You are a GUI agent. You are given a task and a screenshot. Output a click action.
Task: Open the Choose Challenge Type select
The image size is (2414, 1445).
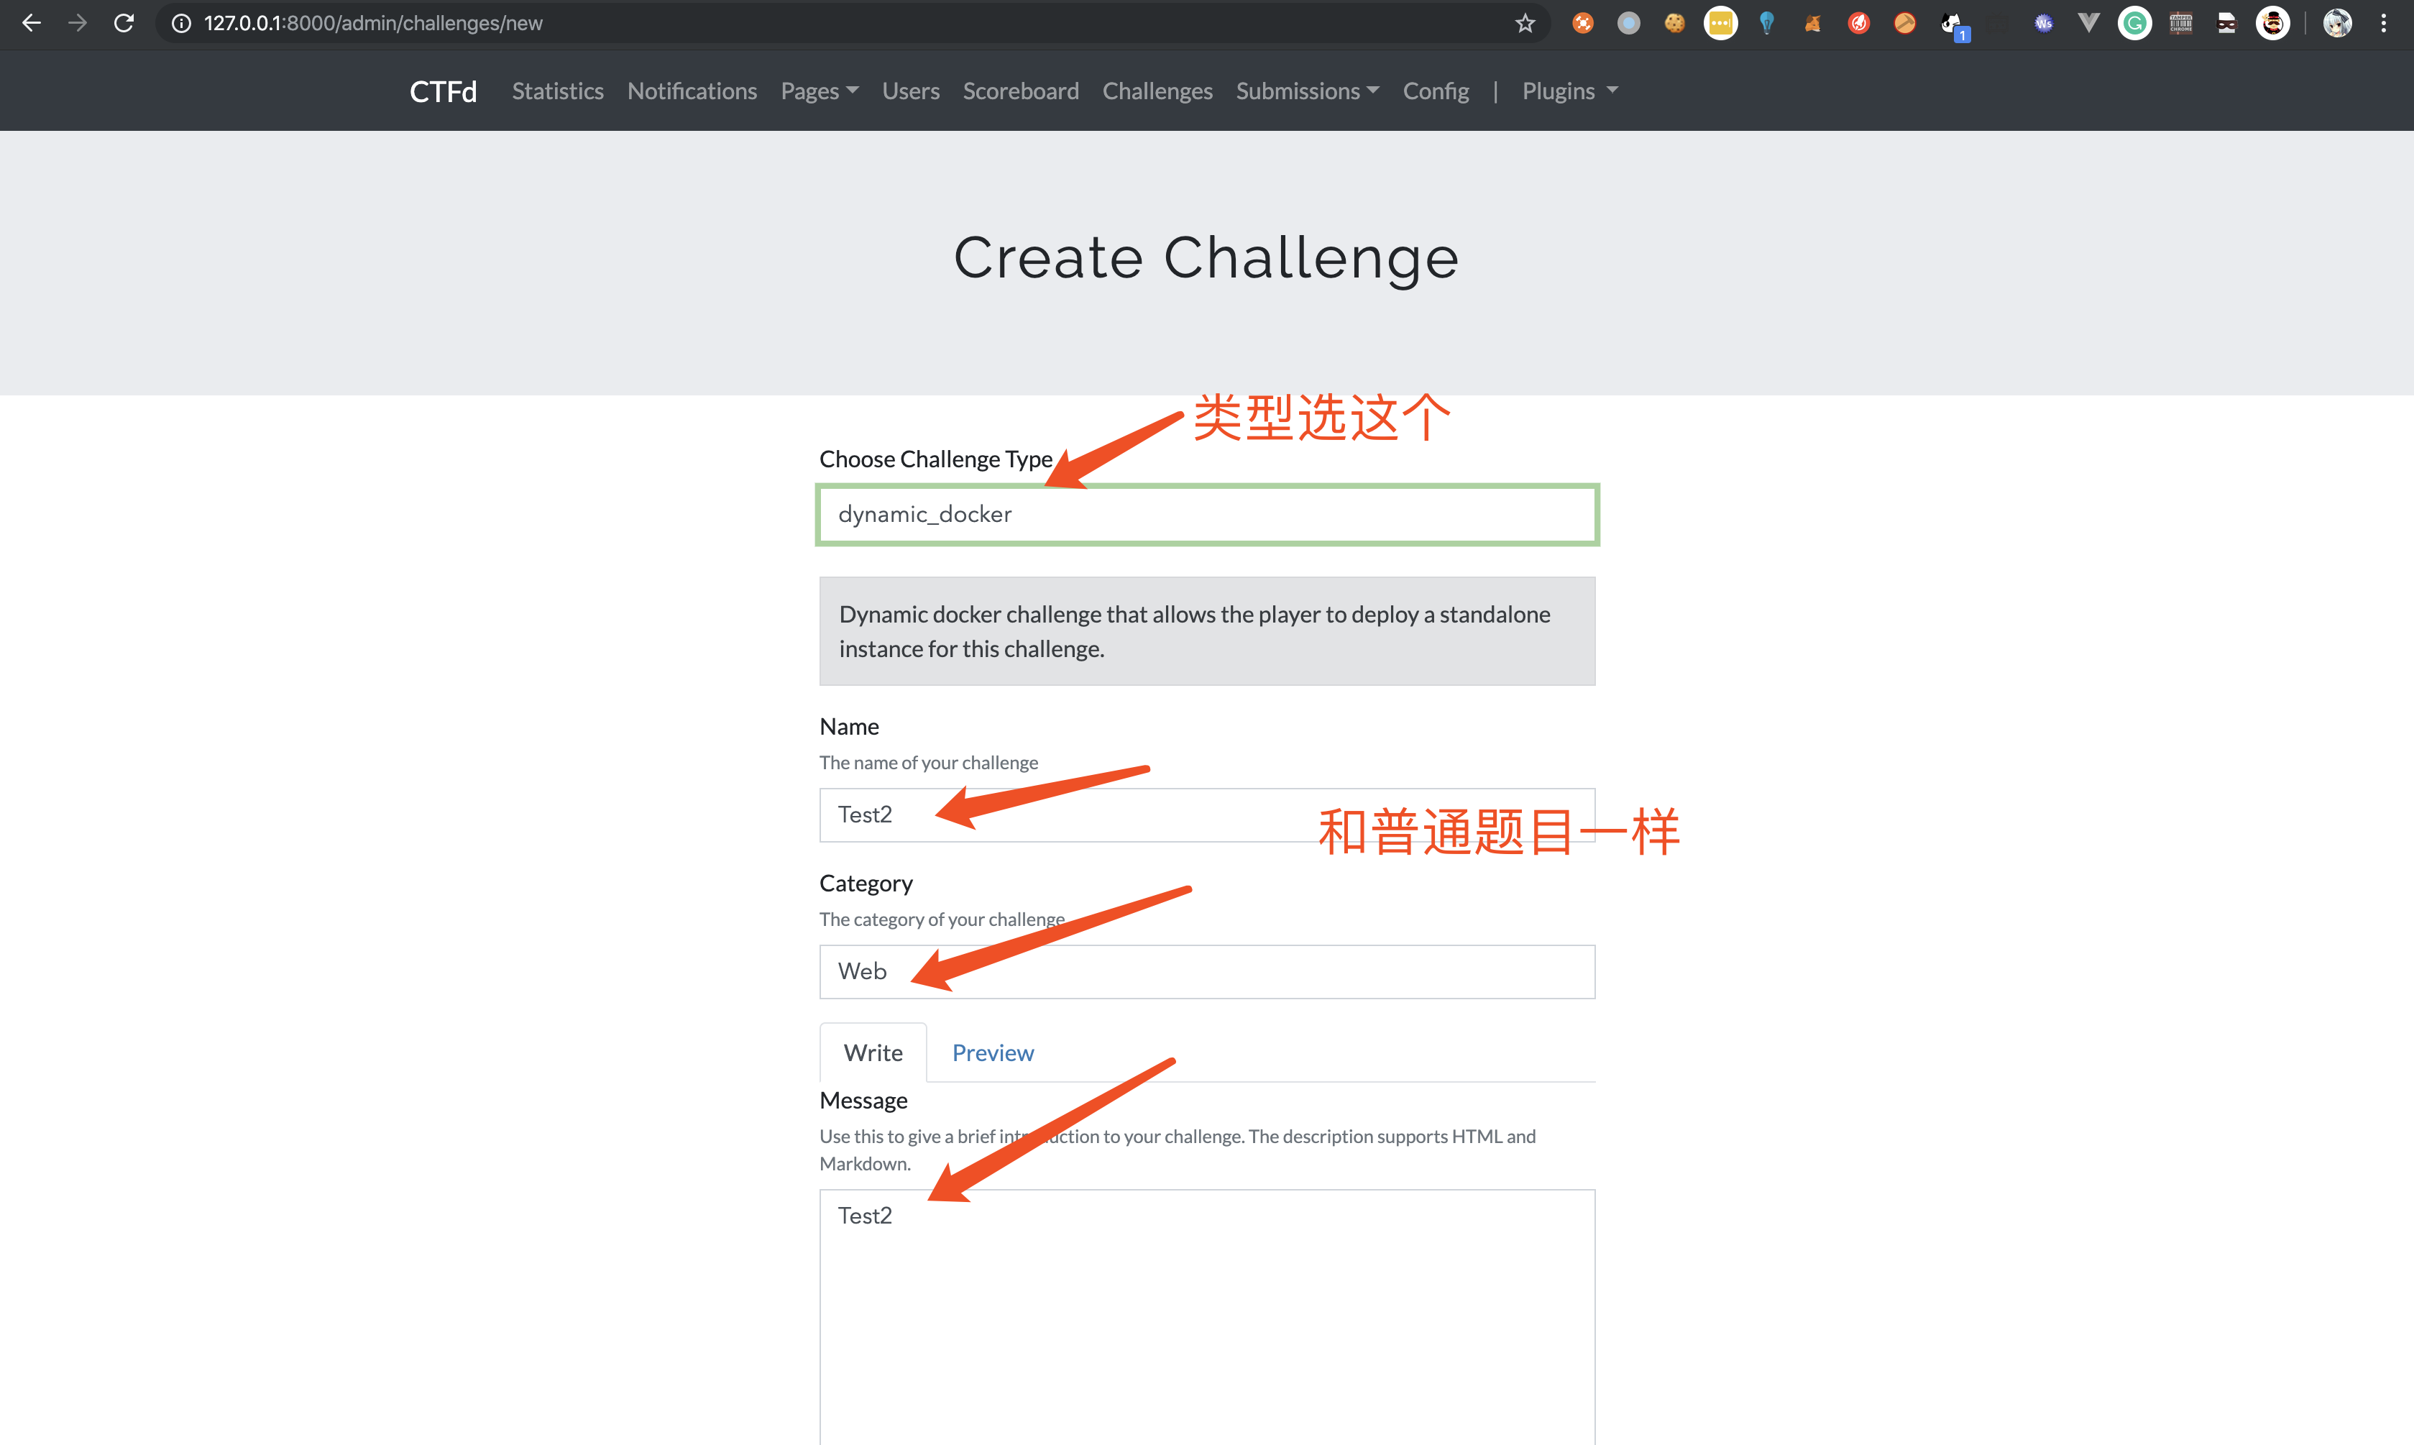[1207, 514]
